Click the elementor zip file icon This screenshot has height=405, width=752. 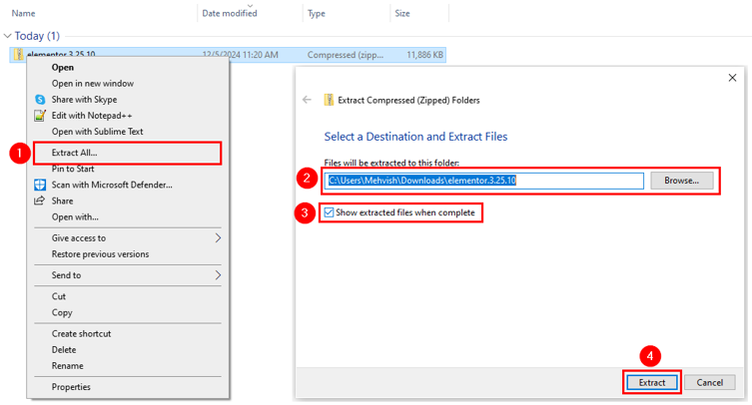point(18,54)
